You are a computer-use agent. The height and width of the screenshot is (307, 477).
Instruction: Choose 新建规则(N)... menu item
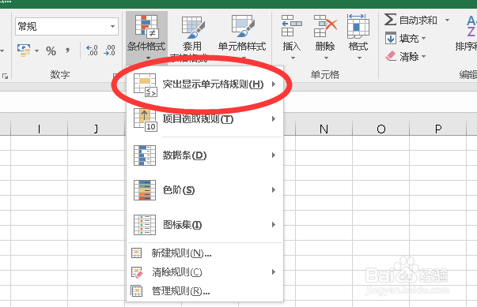tap(205, 253)
